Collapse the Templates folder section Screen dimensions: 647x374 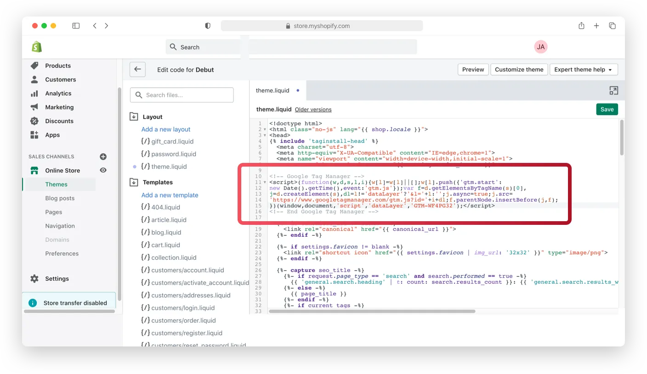coord(134,182)
